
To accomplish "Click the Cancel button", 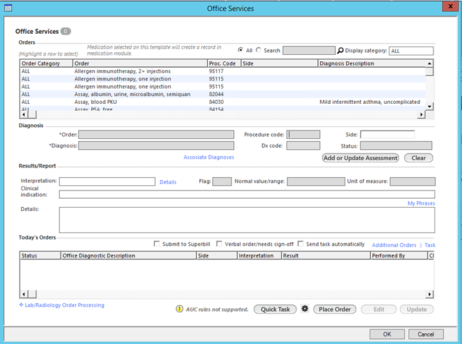I will coord(426,334).
